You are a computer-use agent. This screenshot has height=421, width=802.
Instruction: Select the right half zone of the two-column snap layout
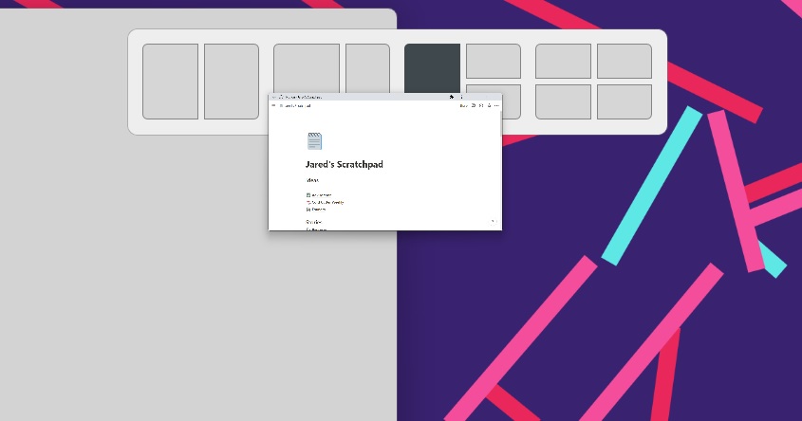[x=232, y=82]
